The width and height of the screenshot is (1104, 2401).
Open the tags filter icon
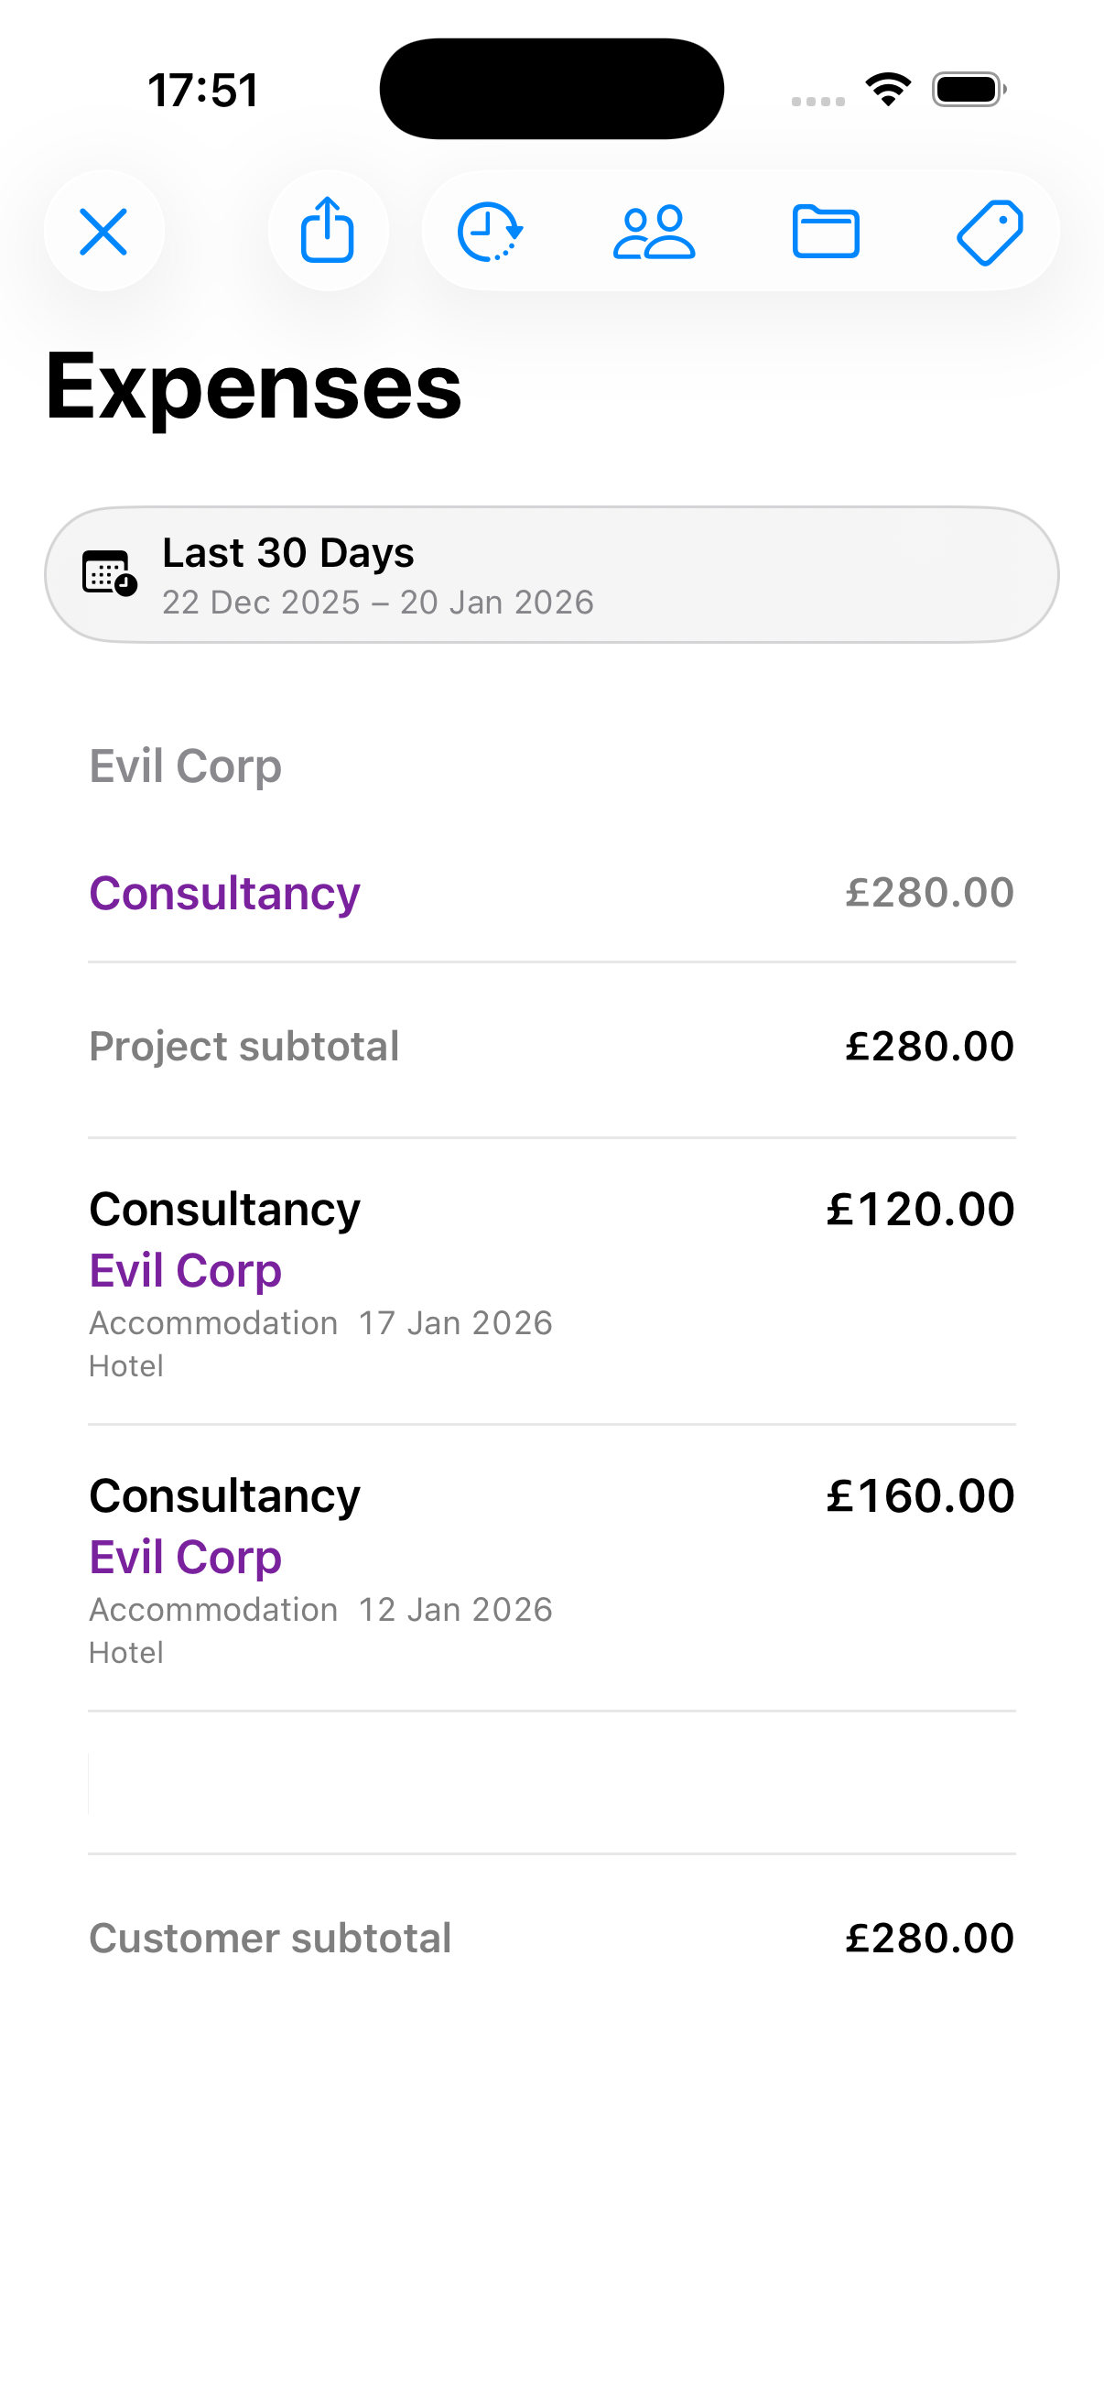pos(990,231)
